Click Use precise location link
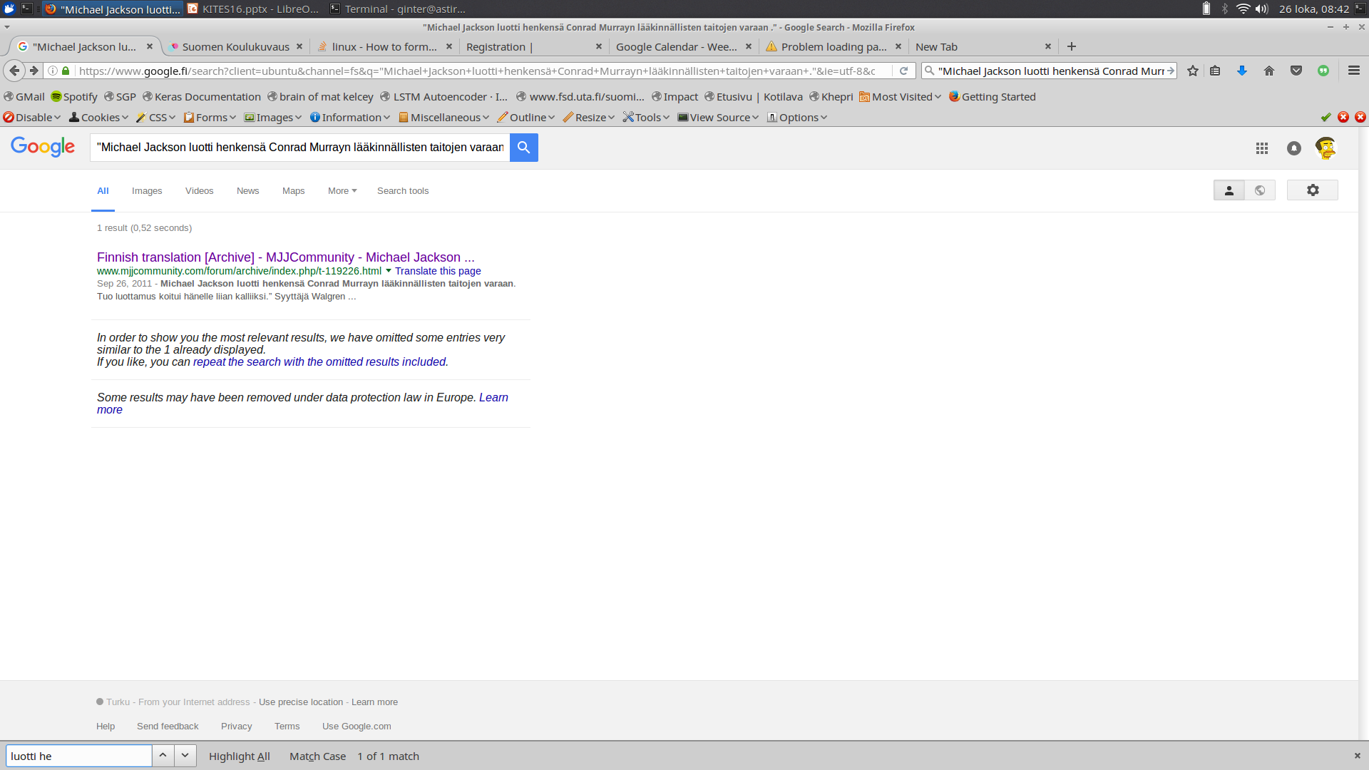This screenshot has height=770, width=1369. point(301,702)
